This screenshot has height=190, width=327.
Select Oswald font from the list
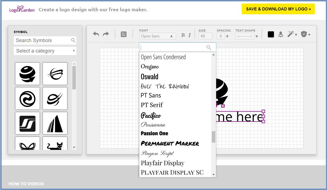150,76
